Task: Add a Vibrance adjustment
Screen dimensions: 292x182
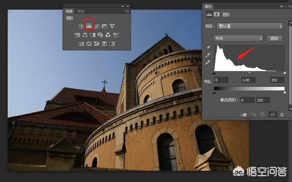Action: click(112, 26)
